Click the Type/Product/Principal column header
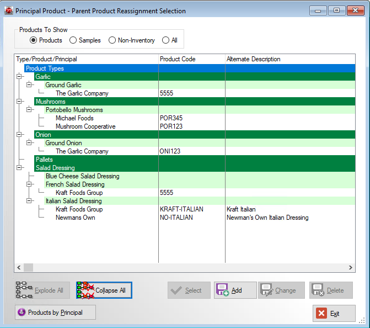This screenshot has width=370, height=328. coord(87,59)
